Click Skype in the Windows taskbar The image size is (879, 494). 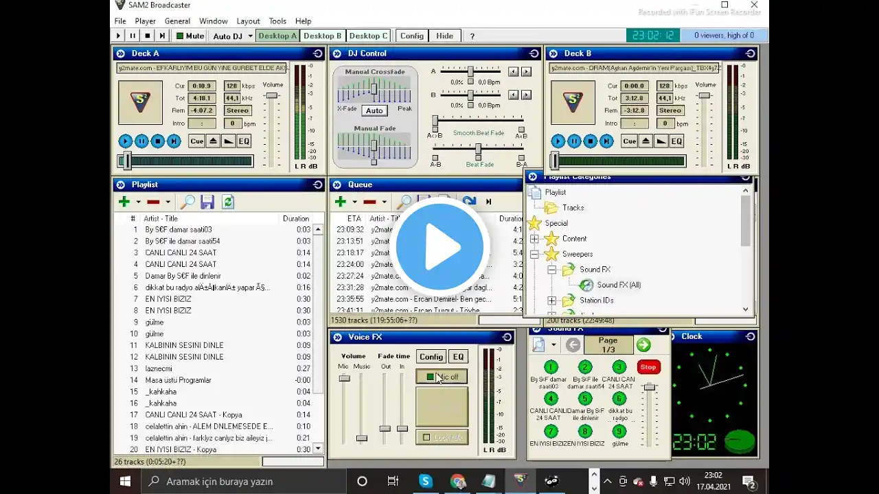(426, 481)
